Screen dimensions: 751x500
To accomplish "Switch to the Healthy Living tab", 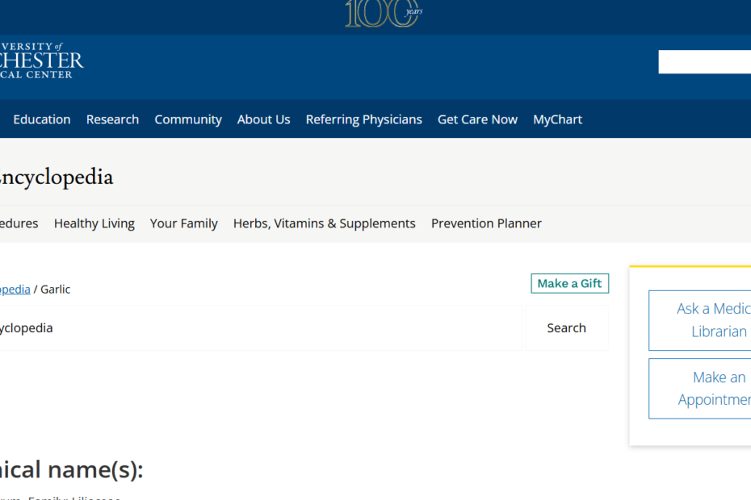I will point(94,223).
